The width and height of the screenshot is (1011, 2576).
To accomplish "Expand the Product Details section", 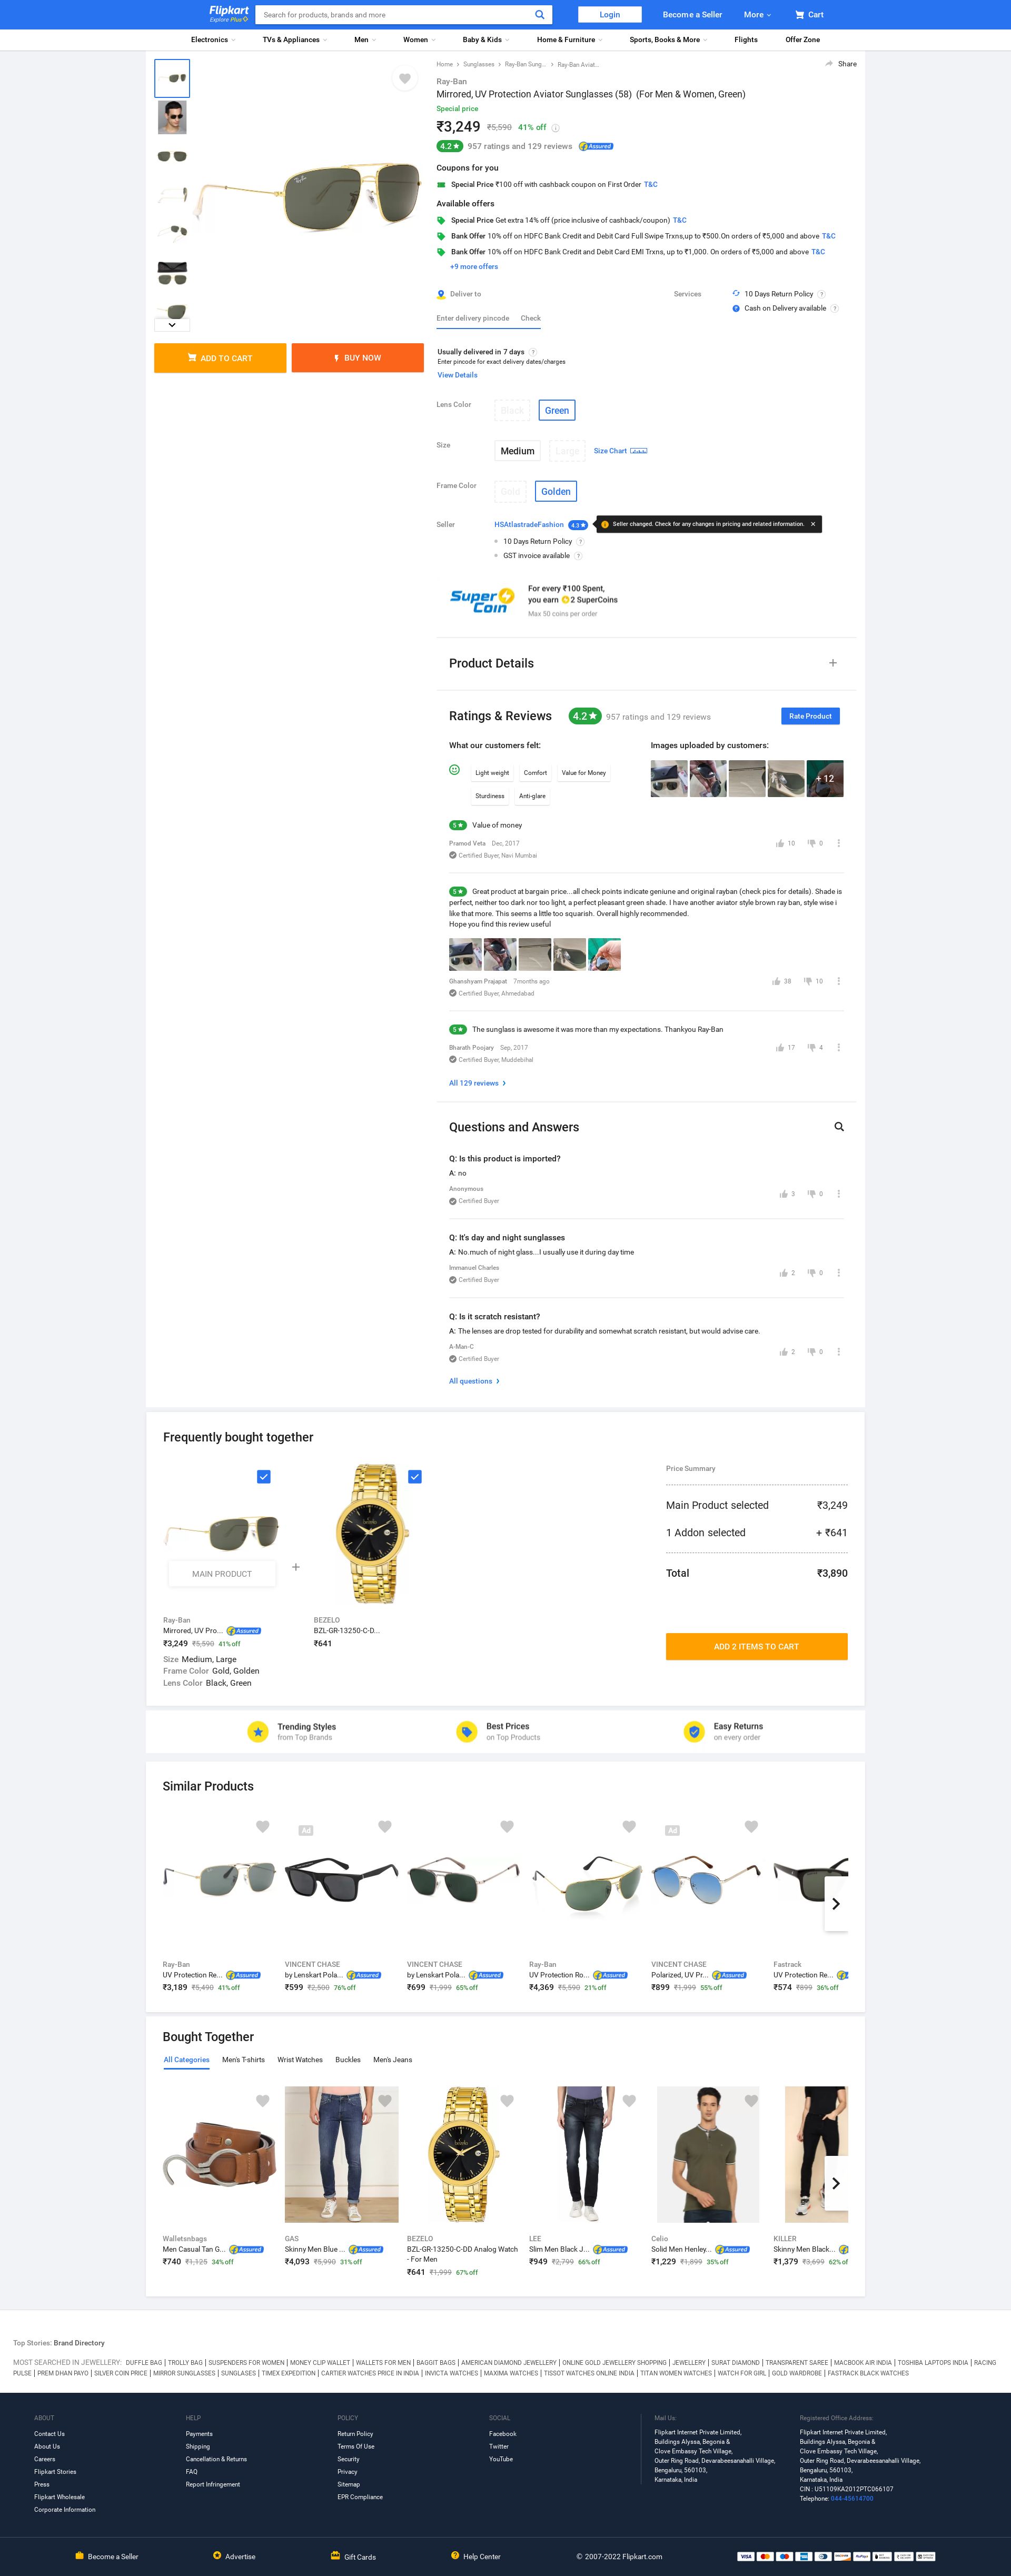I will (x=833, y=663).
